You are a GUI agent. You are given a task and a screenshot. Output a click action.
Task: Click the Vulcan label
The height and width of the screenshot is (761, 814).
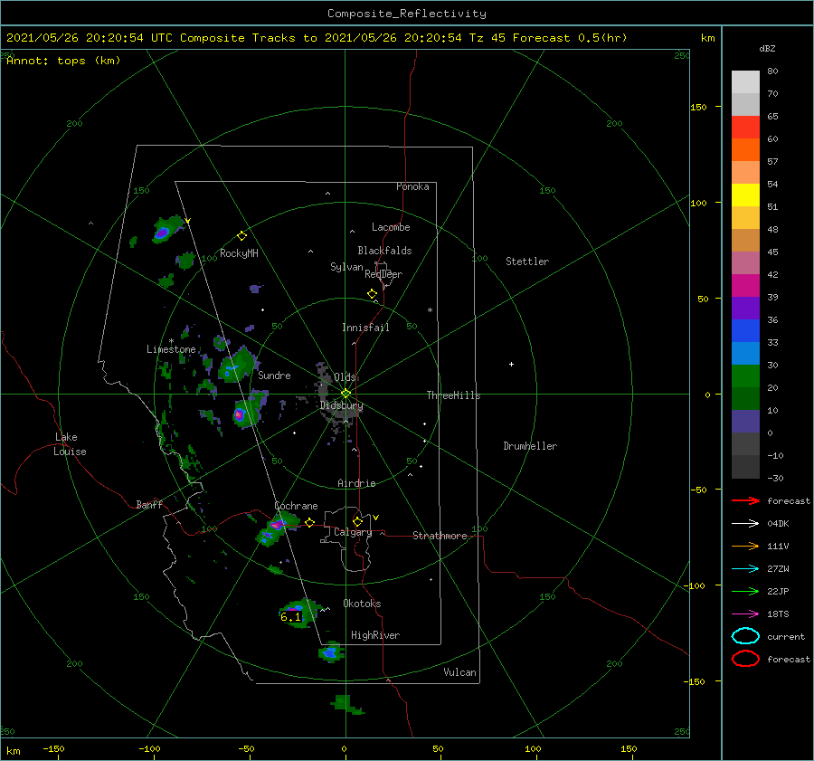point(460,672)
